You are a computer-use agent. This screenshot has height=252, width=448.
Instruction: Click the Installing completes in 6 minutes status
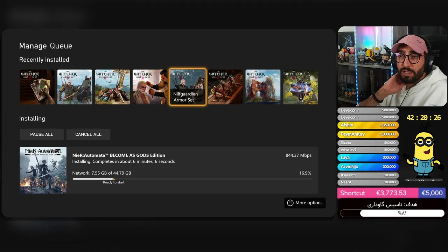click(x=124, y=161)
